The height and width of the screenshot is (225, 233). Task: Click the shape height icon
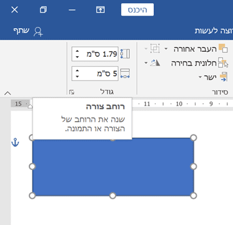click(x=125, y=54)
